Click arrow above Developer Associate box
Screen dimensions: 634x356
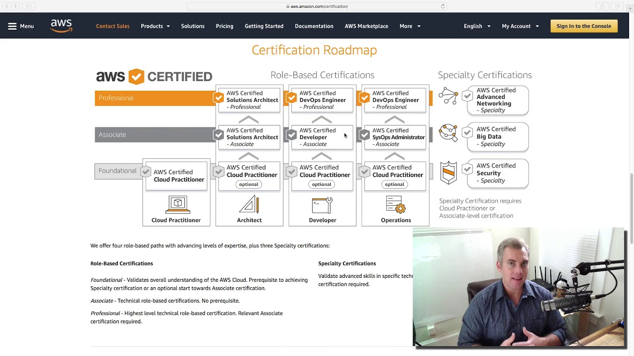point(321,120)
